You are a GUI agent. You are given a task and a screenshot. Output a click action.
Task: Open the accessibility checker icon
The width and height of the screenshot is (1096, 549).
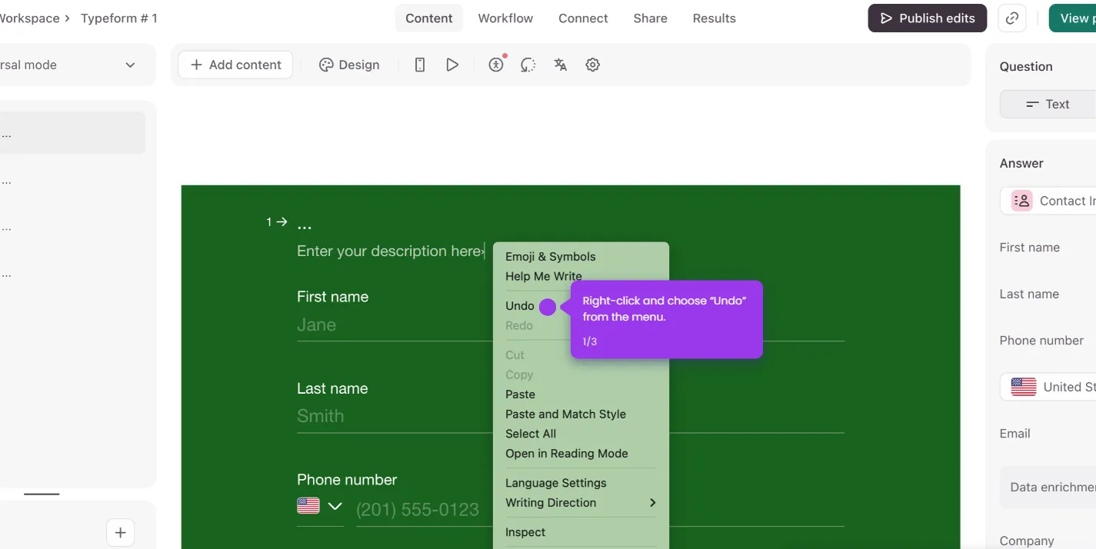tap(496, 65)
